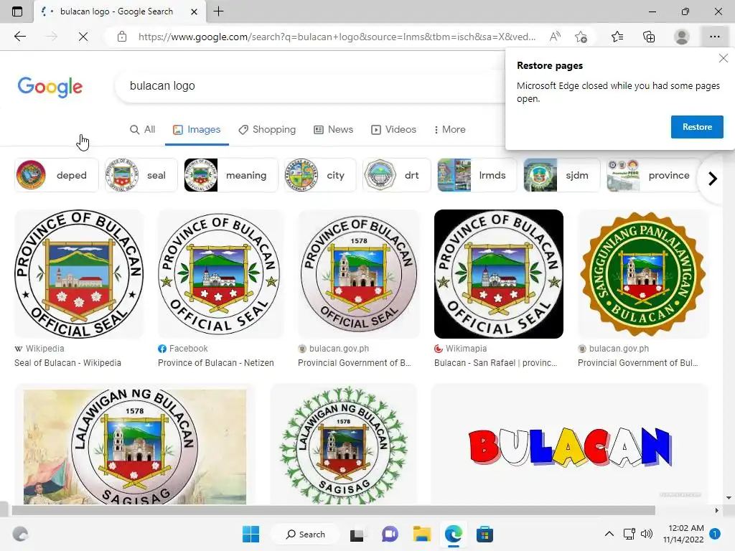Screen dimensions: 735x551
Task: Stop page loading with the X button
Action: click(83, 37)
